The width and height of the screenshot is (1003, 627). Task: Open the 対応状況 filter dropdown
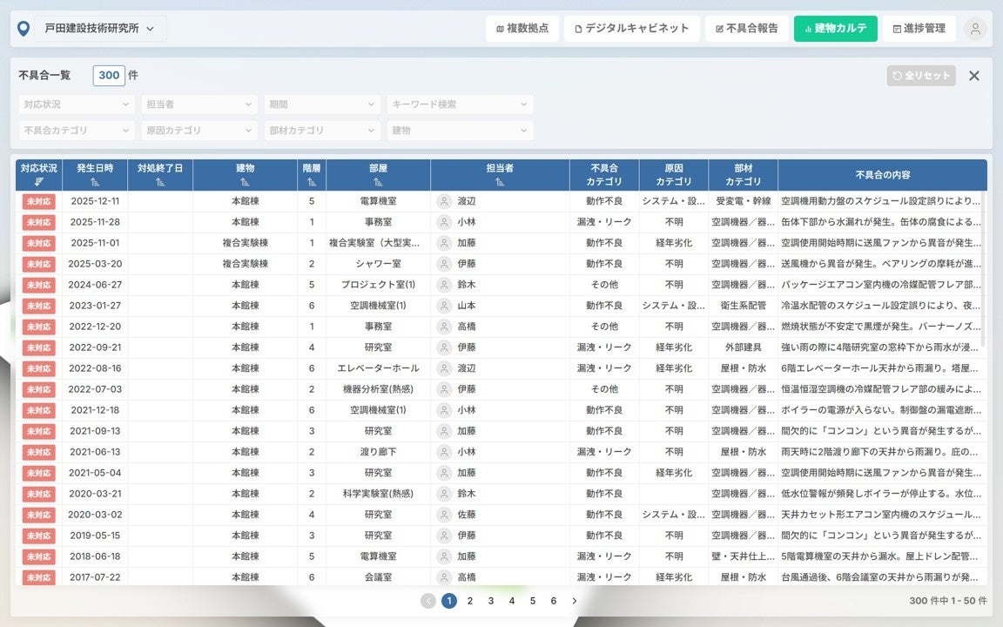(76, 104)
